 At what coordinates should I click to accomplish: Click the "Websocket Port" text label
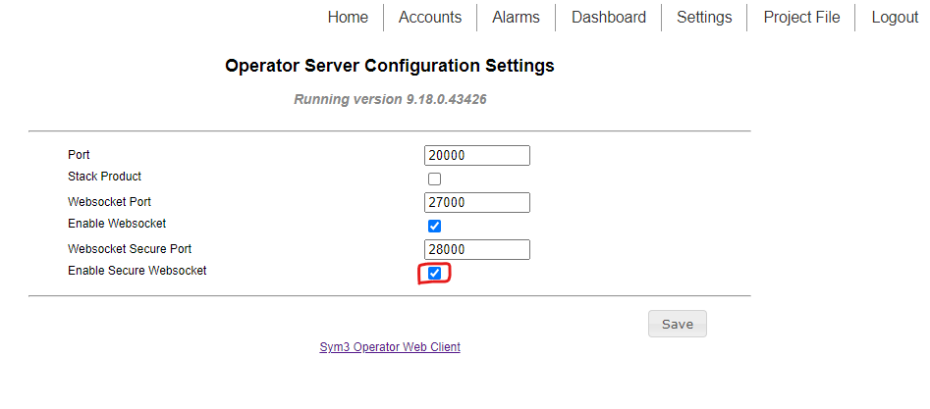pyautogui.click(x=109, y=202)
